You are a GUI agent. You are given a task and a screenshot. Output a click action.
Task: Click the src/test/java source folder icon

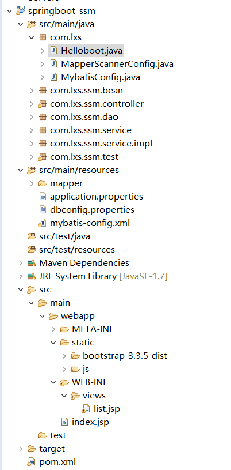point(32,236)
